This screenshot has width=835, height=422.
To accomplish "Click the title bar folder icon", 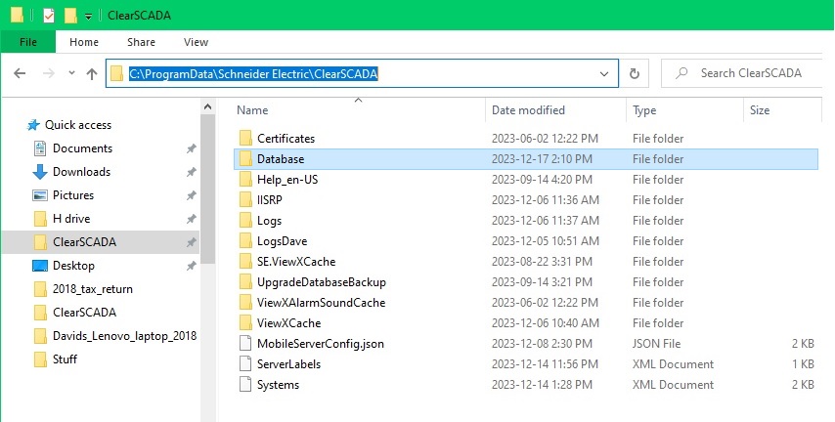I will click(17, 16).
